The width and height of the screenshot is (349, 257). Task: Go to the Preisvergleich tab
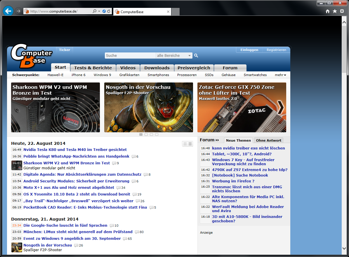[x=194, y=68]
